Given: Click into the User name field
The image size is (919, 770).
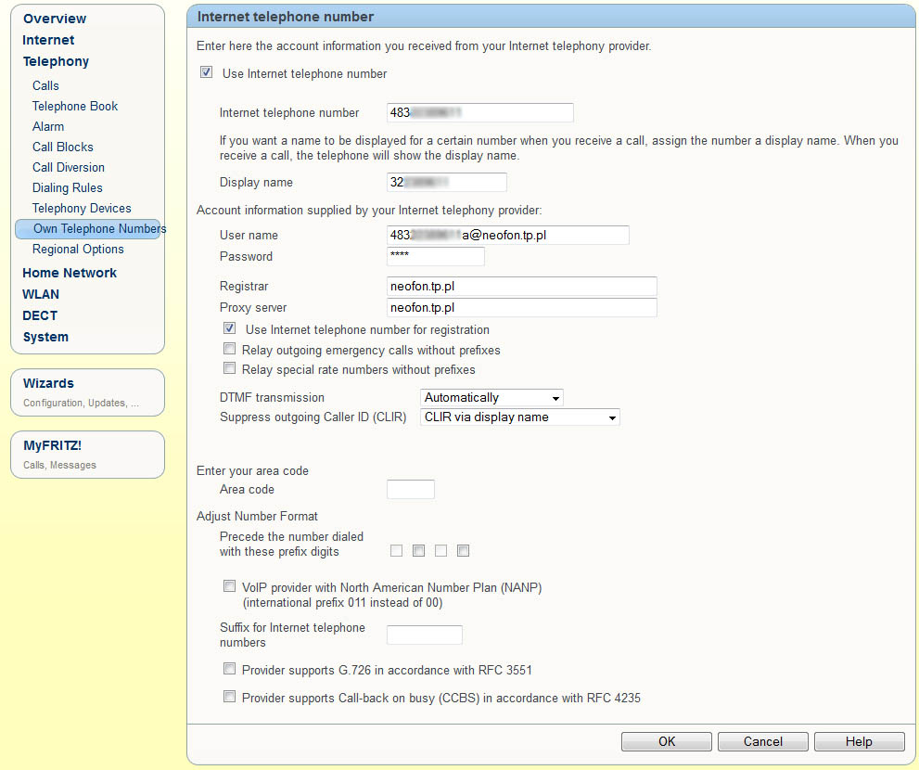Looking at the screenshot, I should coord(507,235).
